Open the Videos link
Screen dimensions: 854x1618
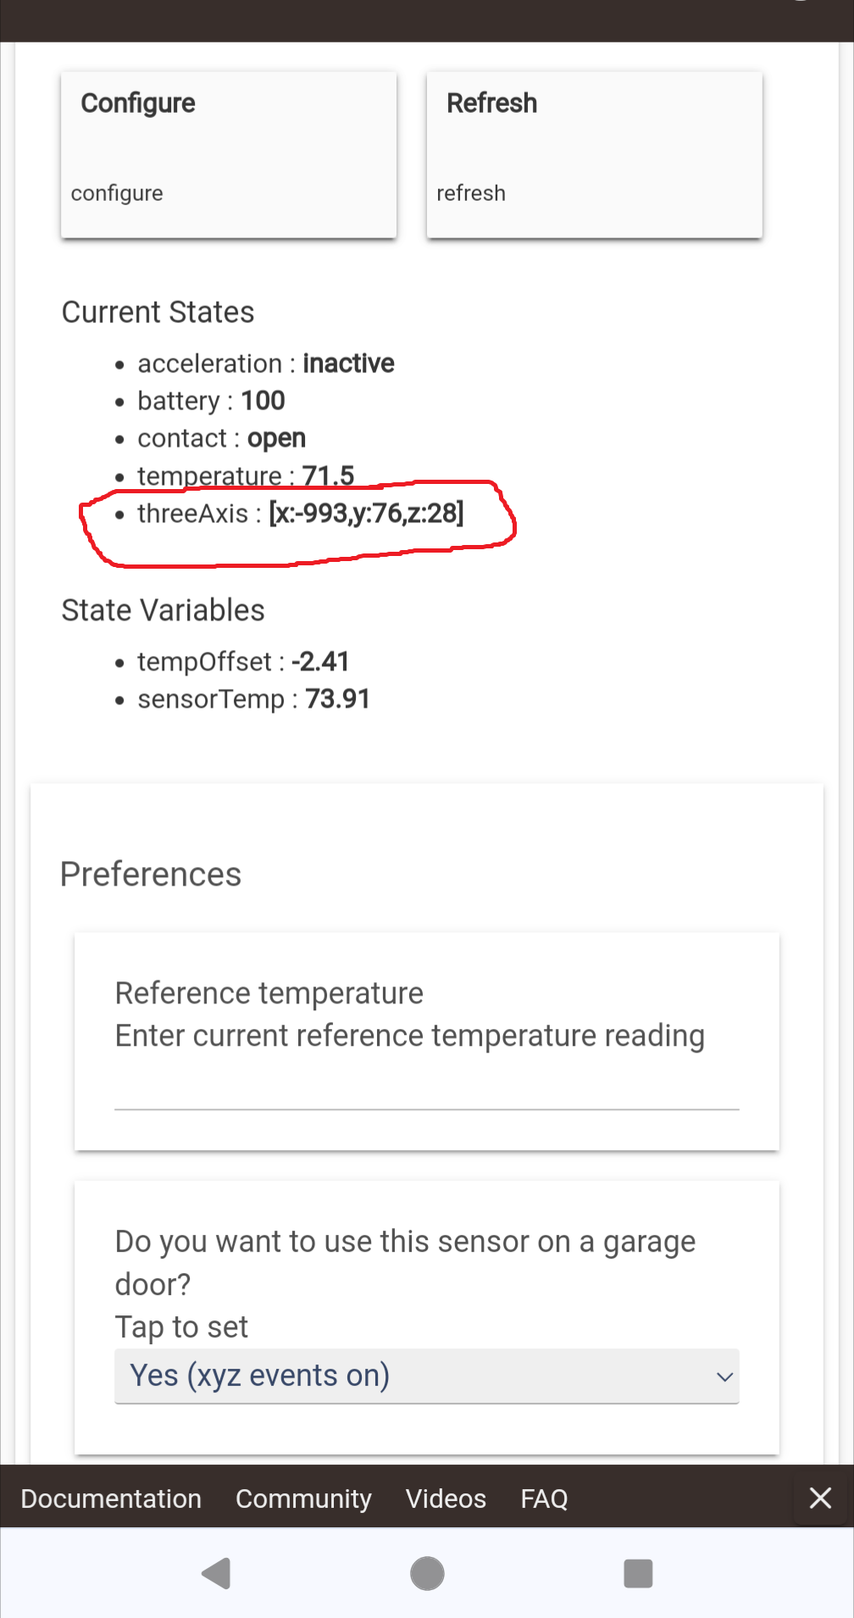pyautogui.click(x=446, y=1498)
